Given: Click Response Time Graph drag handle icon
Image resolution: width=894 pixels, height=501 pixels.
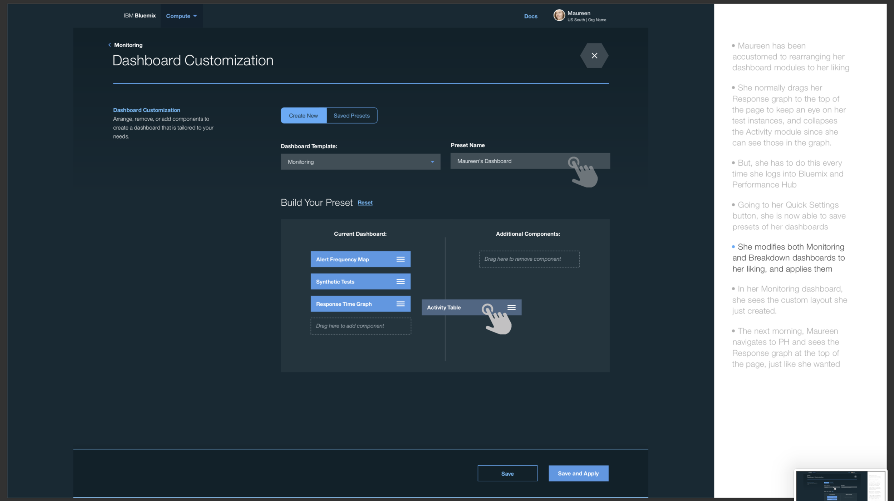Looking at the screenshot, I should click(400, 304).
